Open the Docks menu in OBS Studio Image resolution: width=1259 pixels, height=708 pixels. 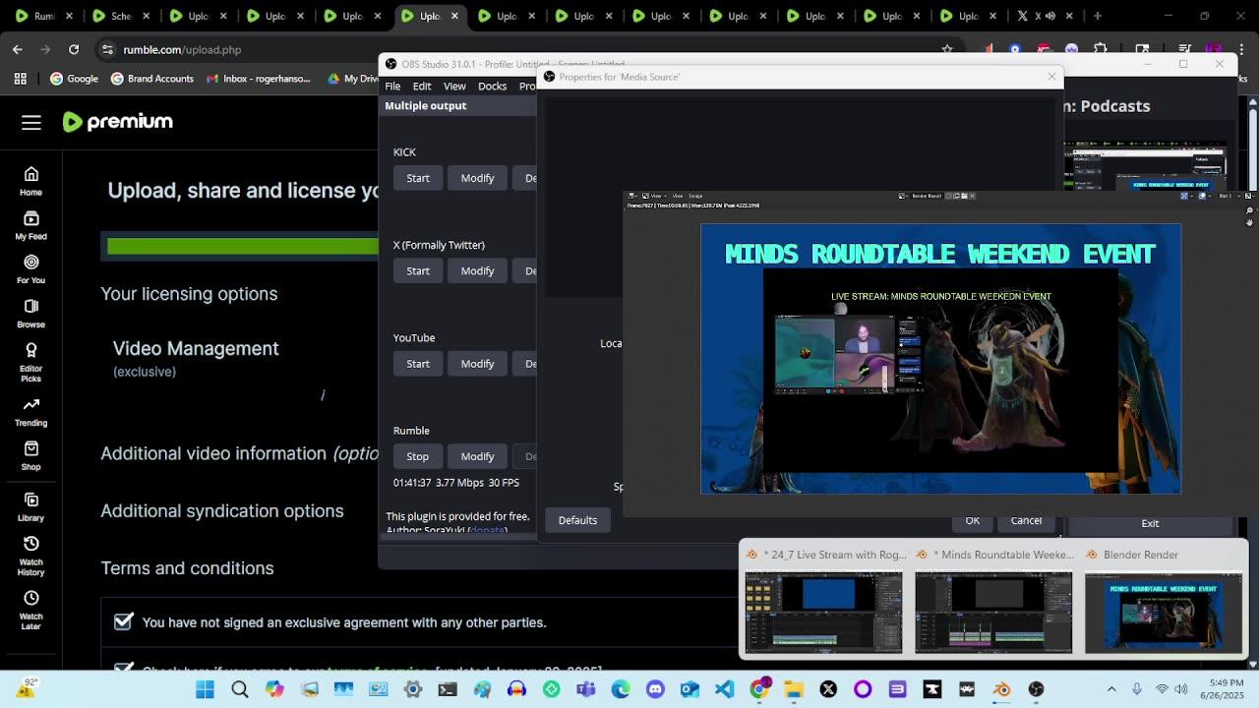tap(492, 86)
